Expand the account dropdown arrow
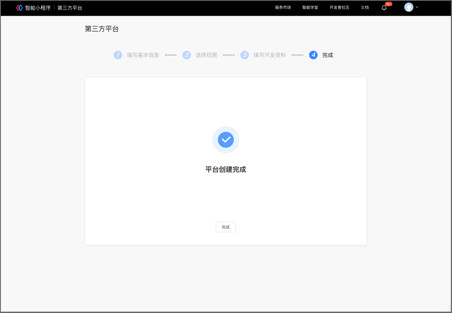 [x=417, y=7]
